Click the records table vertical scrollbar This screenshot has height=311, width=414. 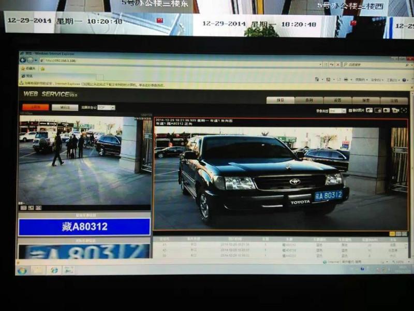407,250
